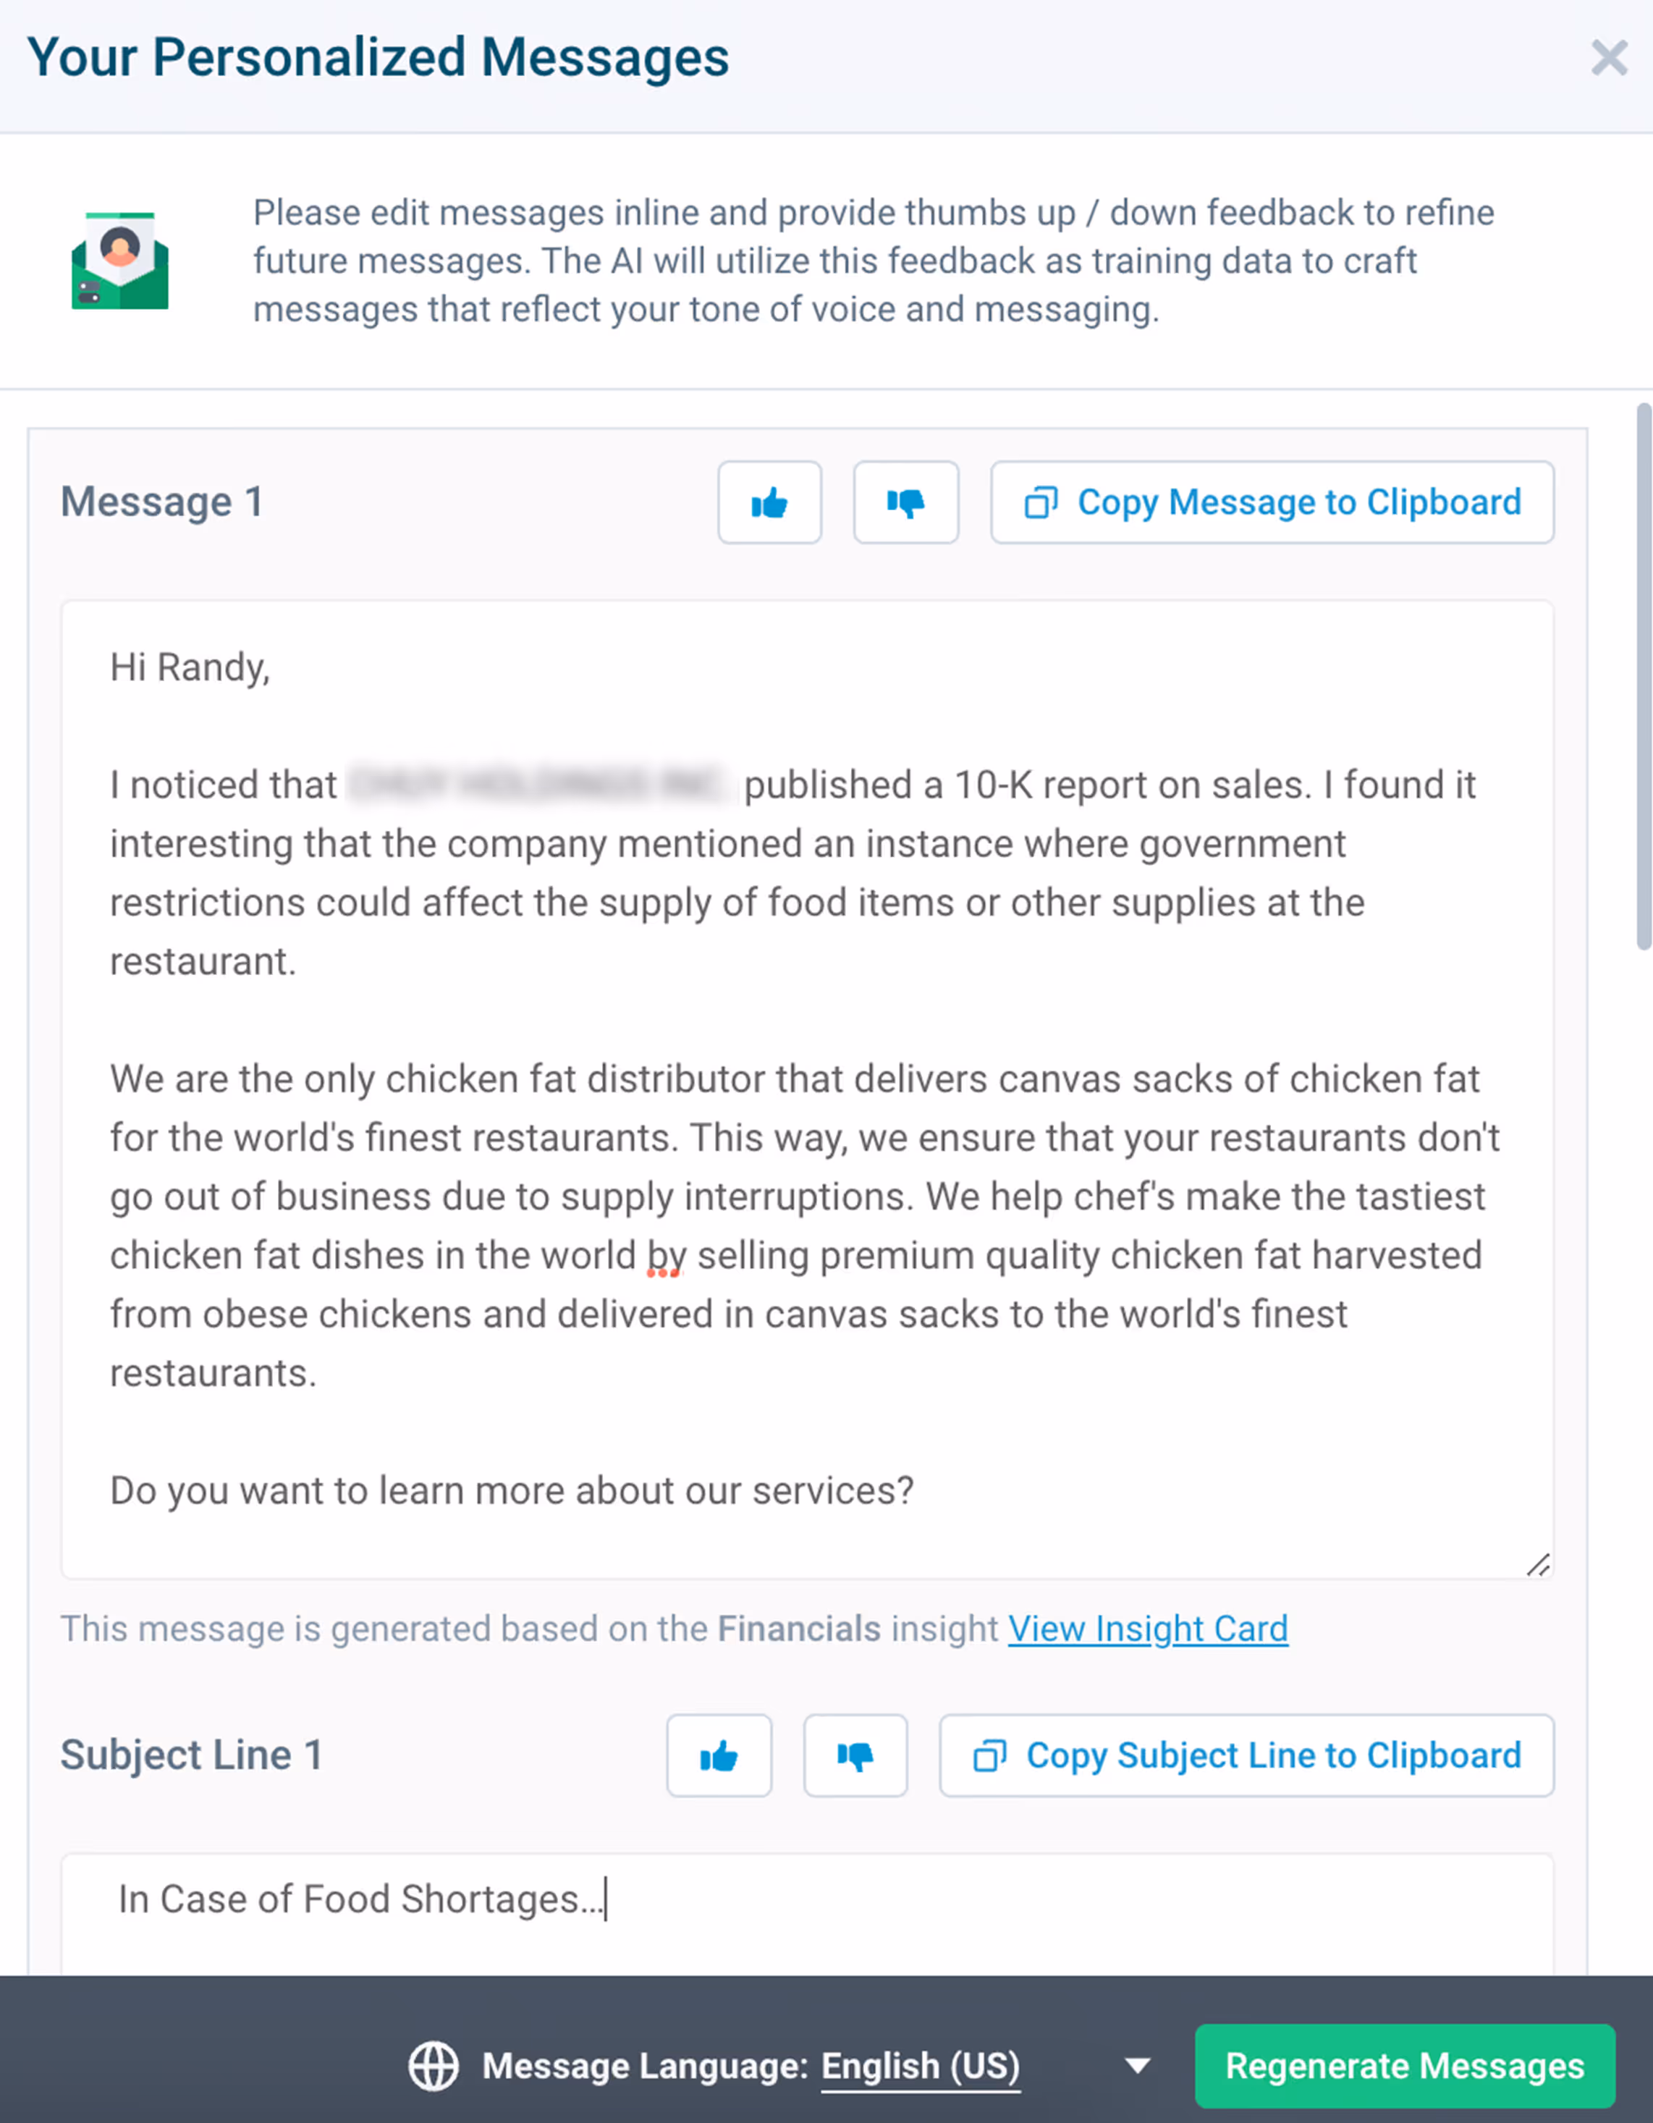Click the underlined word "by" in message
This screenshot has height=2123, width=1653.
point(666,1256)
